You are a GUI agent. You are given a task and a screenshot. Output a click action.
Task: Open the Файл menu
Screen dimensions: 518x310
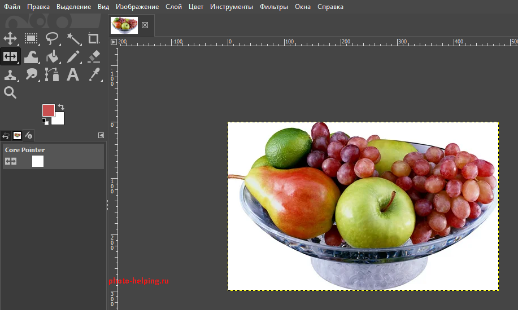12,7
